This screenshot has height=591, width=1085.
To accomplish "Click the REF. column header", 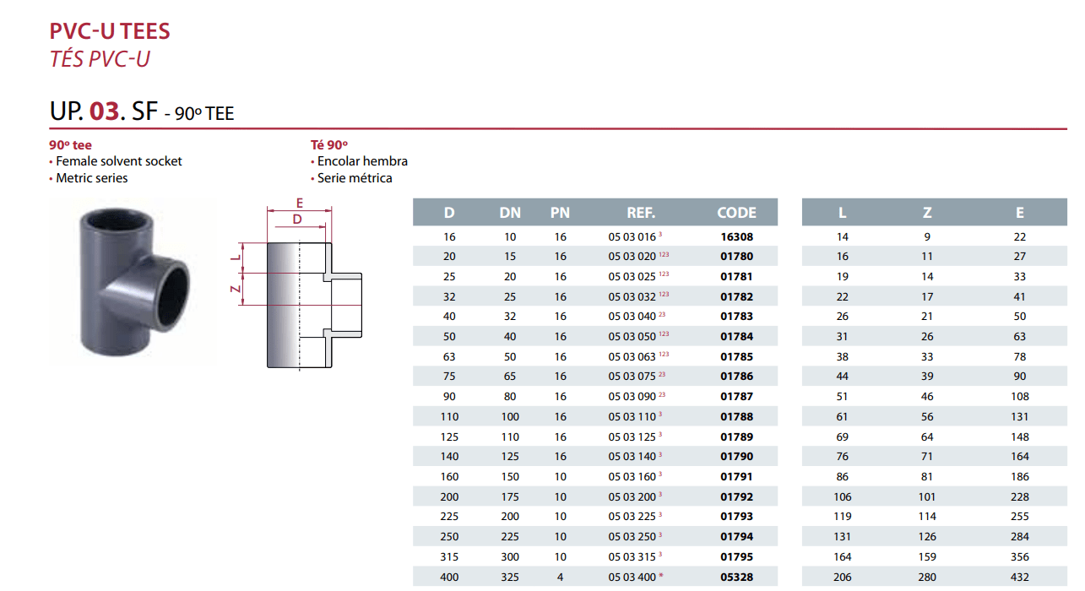I will 641,213.
